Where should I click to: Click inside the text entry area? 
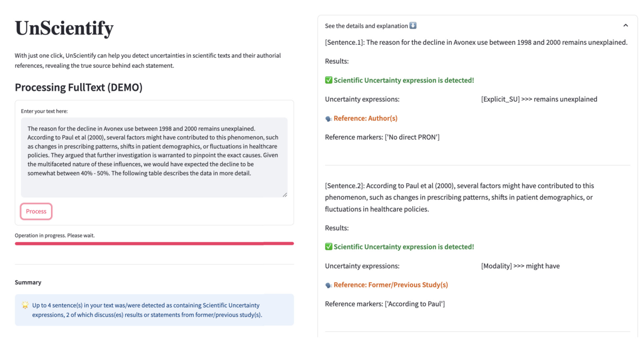click(x=154, y=157)
